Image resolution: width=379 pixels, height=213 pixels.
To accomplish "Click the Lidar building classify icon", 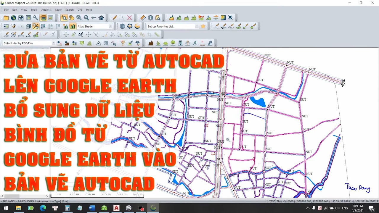I will pos(180,43).
